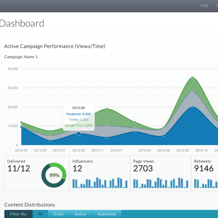Click the 99% delivered donut chart
The width and height of the screenshot is (218, 218).
(54, 175)
